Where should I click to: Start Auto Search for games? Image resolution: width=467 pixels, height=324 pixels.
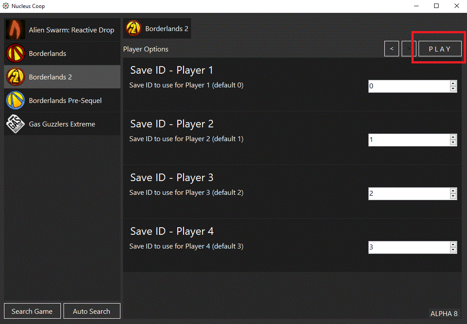tap(92, 311)
